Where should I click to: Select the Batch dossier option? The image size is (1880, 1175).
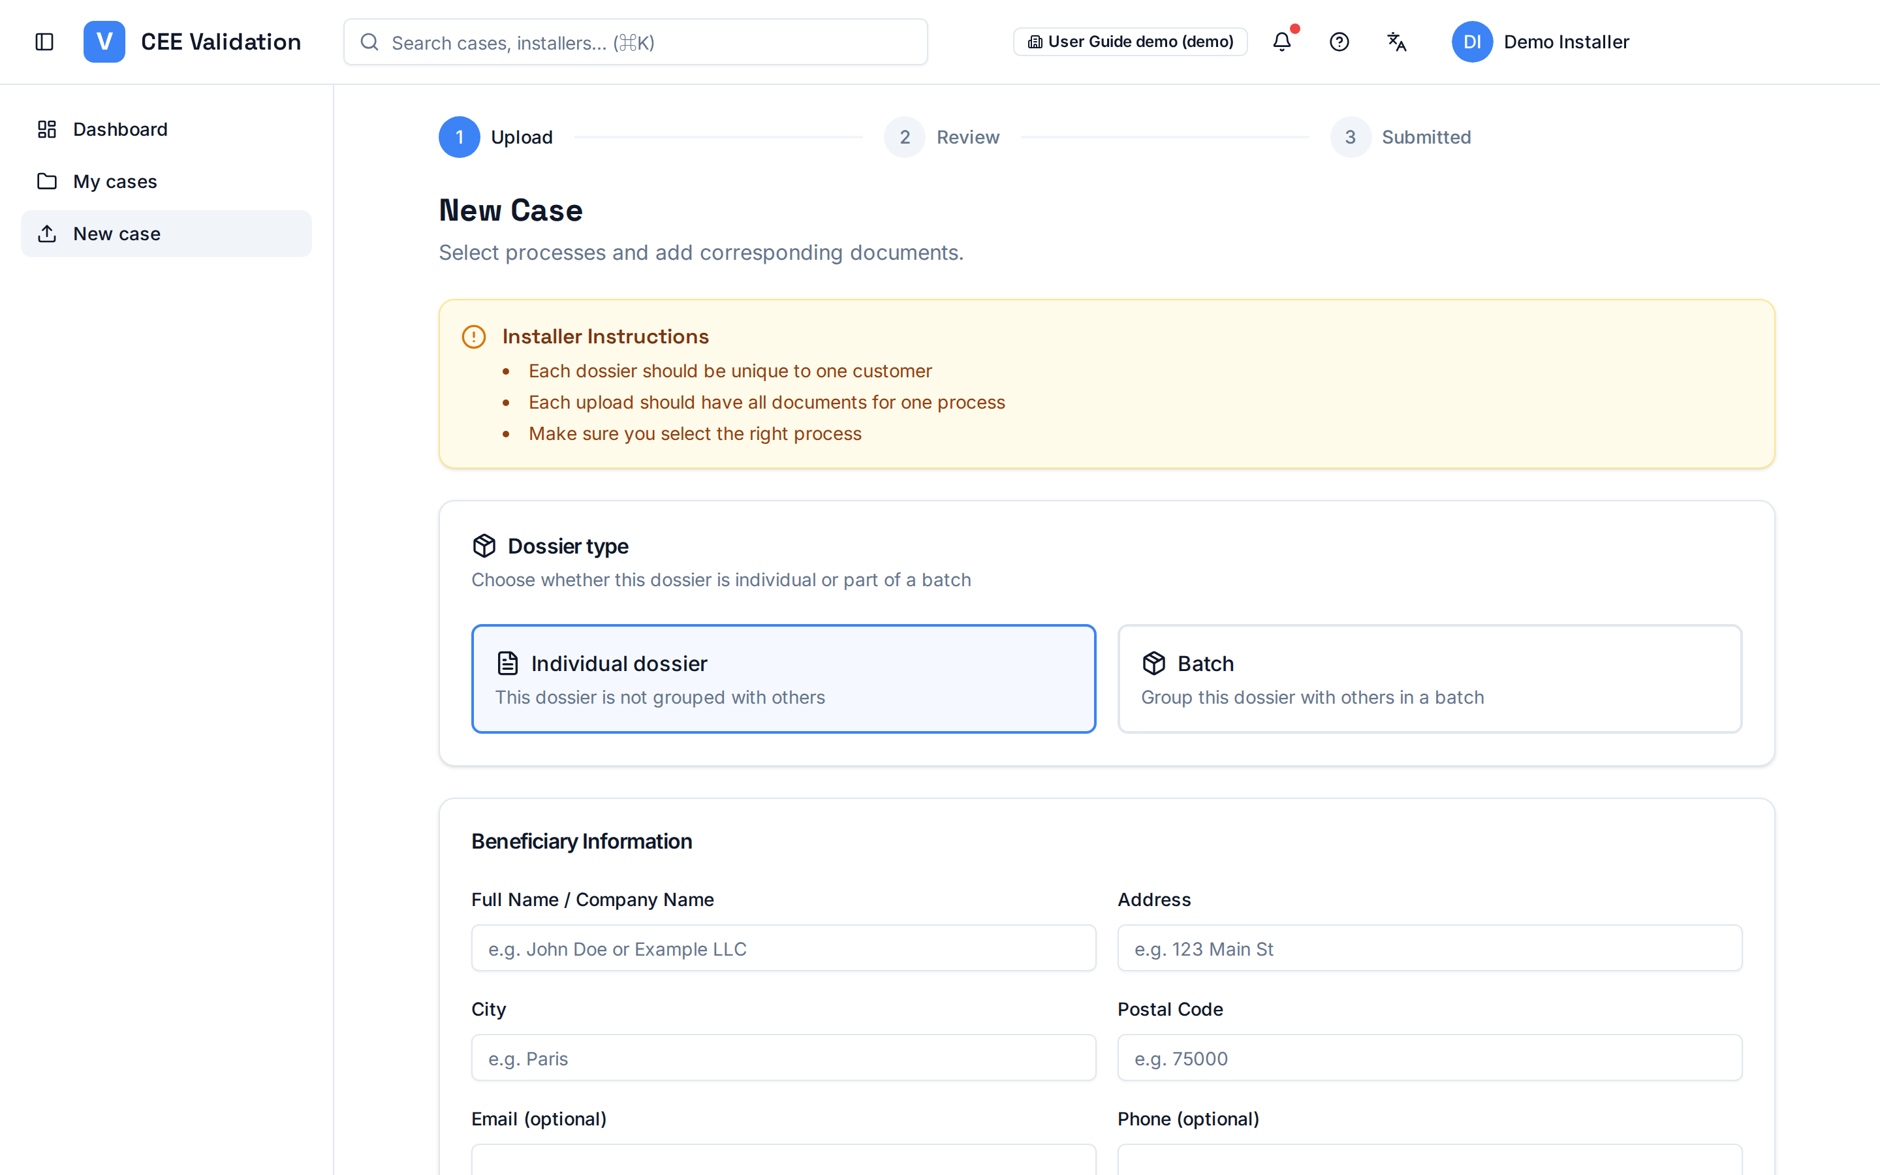tap(1430, 678)
